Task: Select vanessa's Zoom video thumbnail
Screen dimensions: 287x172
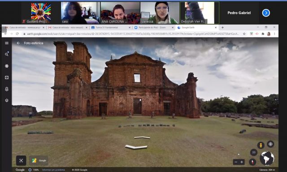Action: click(160, 13)
